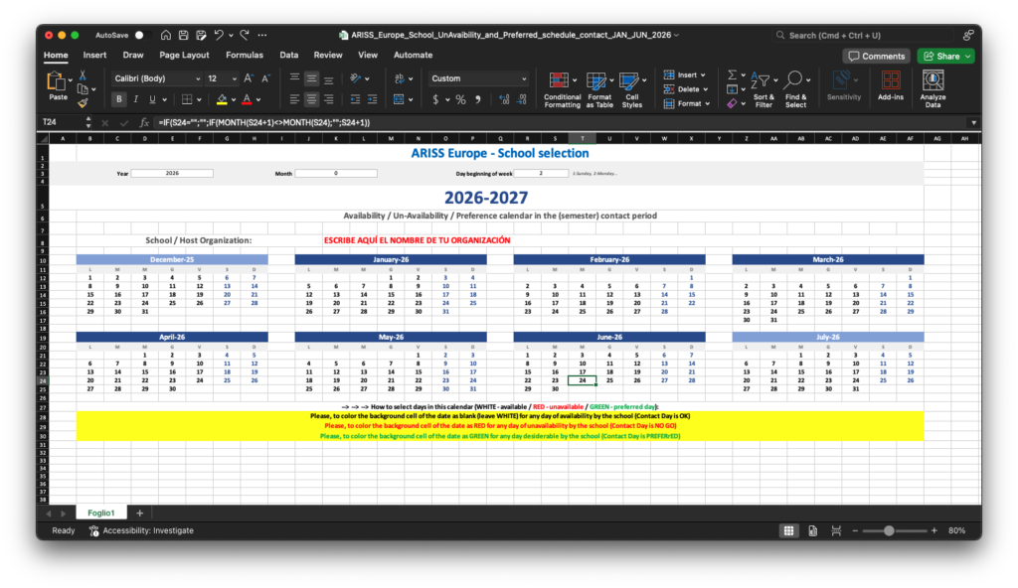Click the Name Box showing T24

tap(60, 122)
